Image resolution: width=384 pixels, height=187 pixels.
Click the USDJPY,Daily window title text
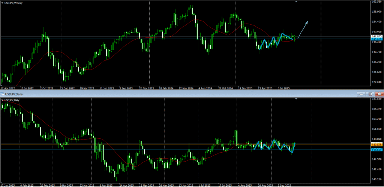pos(15,94)
